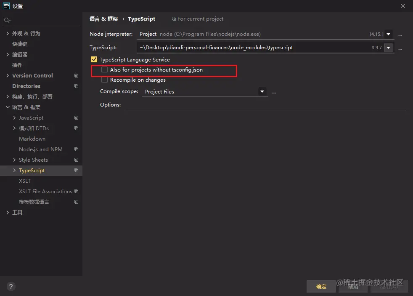Click the project-level icon beside XSLT File Associations
413x296 pixels.
(x=77, y=191)
